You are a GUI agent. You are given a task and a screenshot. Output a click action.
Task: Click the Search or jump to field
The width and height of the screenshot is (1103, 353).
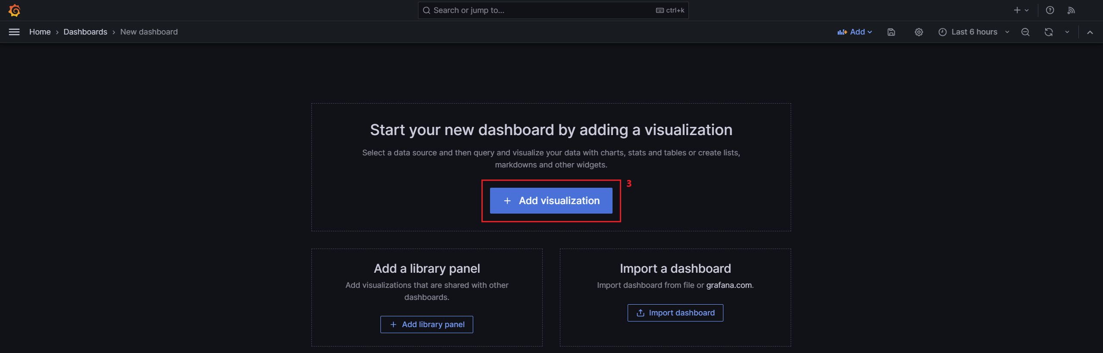coord(553,10)
